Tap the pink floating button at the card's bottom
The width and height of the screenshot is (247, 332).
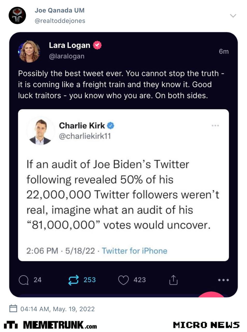(211, 294)
